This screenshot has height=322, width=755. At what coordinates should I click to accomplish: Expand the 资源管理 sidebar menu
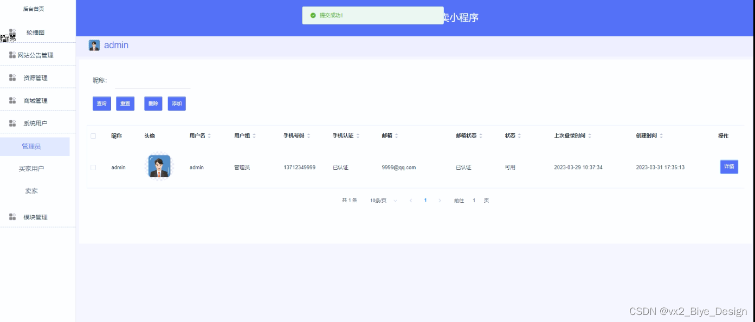[x=38, y=78]
